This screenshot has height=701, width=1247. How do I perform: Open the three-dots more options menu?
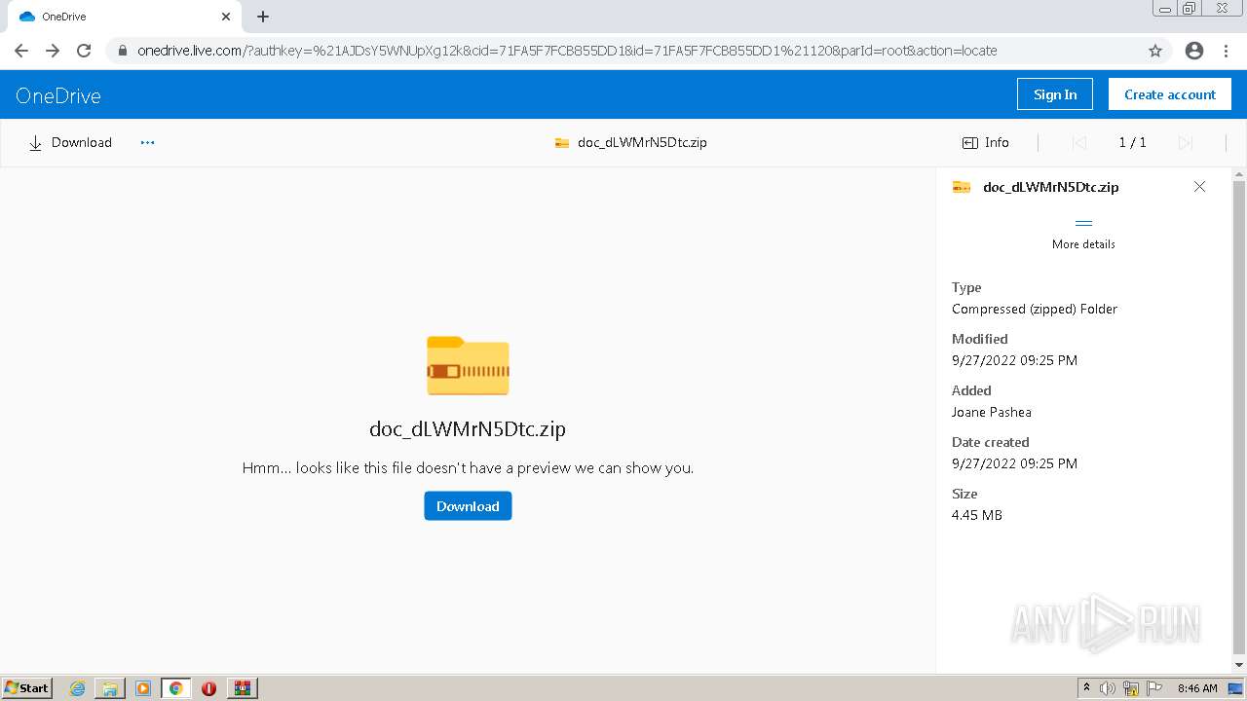147,142
